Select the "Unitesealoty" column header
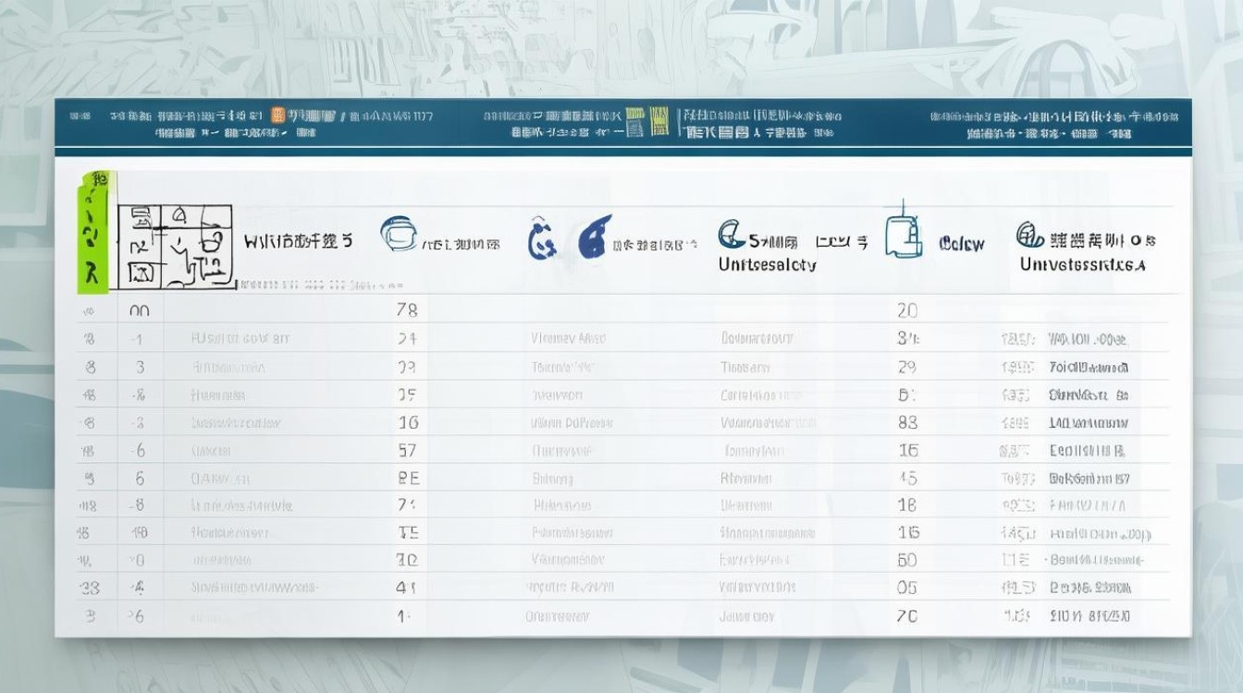The height and width of the screenshot is (693, 1243). [768, 264]
